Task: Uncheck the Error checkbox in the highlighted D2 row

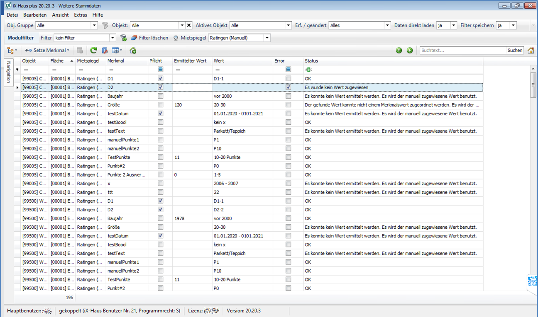Action: [x=289, y=87]
